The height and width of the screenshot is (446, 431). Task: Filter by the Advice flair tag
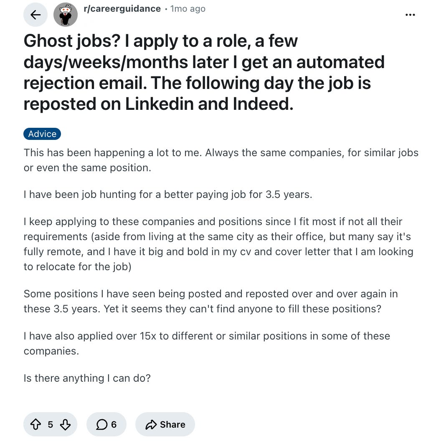(x=42, y=134)
